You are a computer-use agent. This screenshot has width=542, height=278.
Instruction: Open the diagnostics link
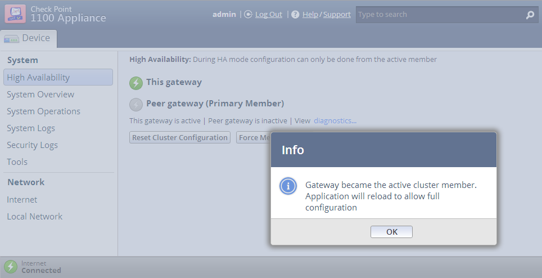pos(335,120)
